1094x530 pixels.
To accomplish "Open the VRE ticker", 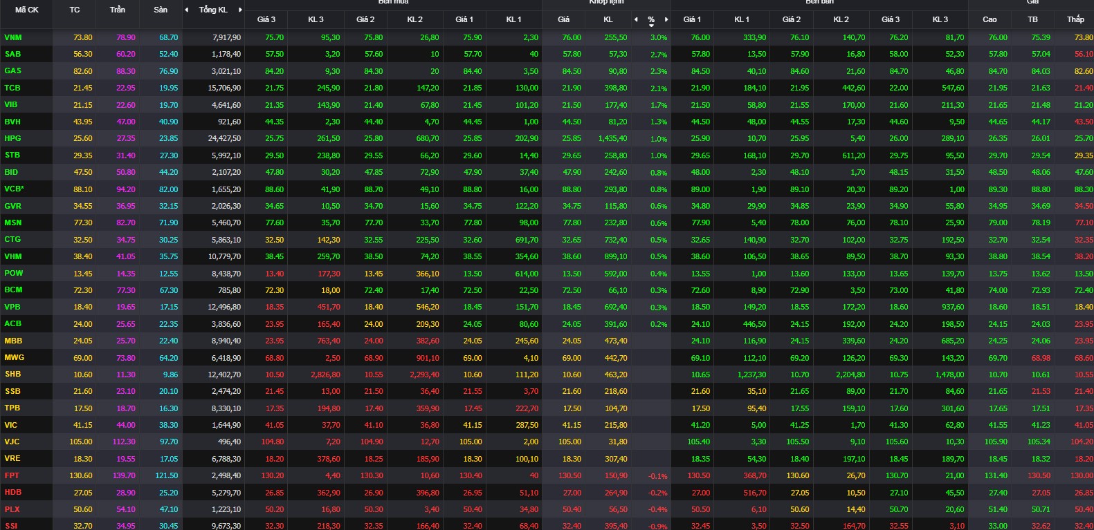I will (x=12, y=458).
